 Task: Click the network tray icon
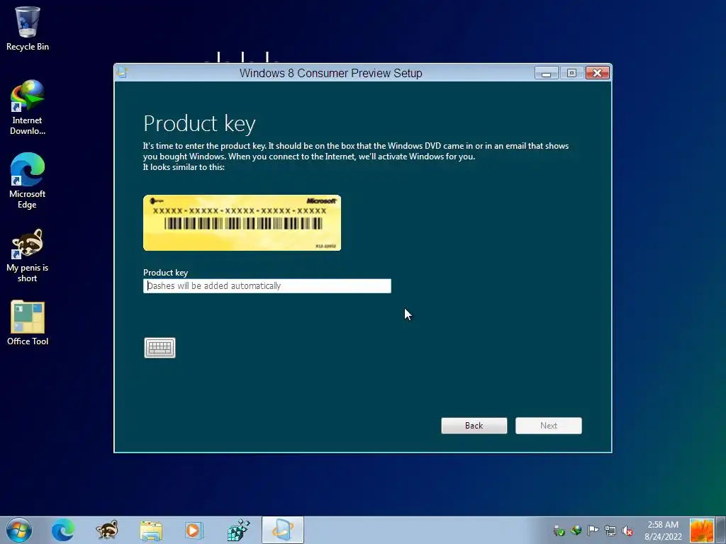pos(610,531)
